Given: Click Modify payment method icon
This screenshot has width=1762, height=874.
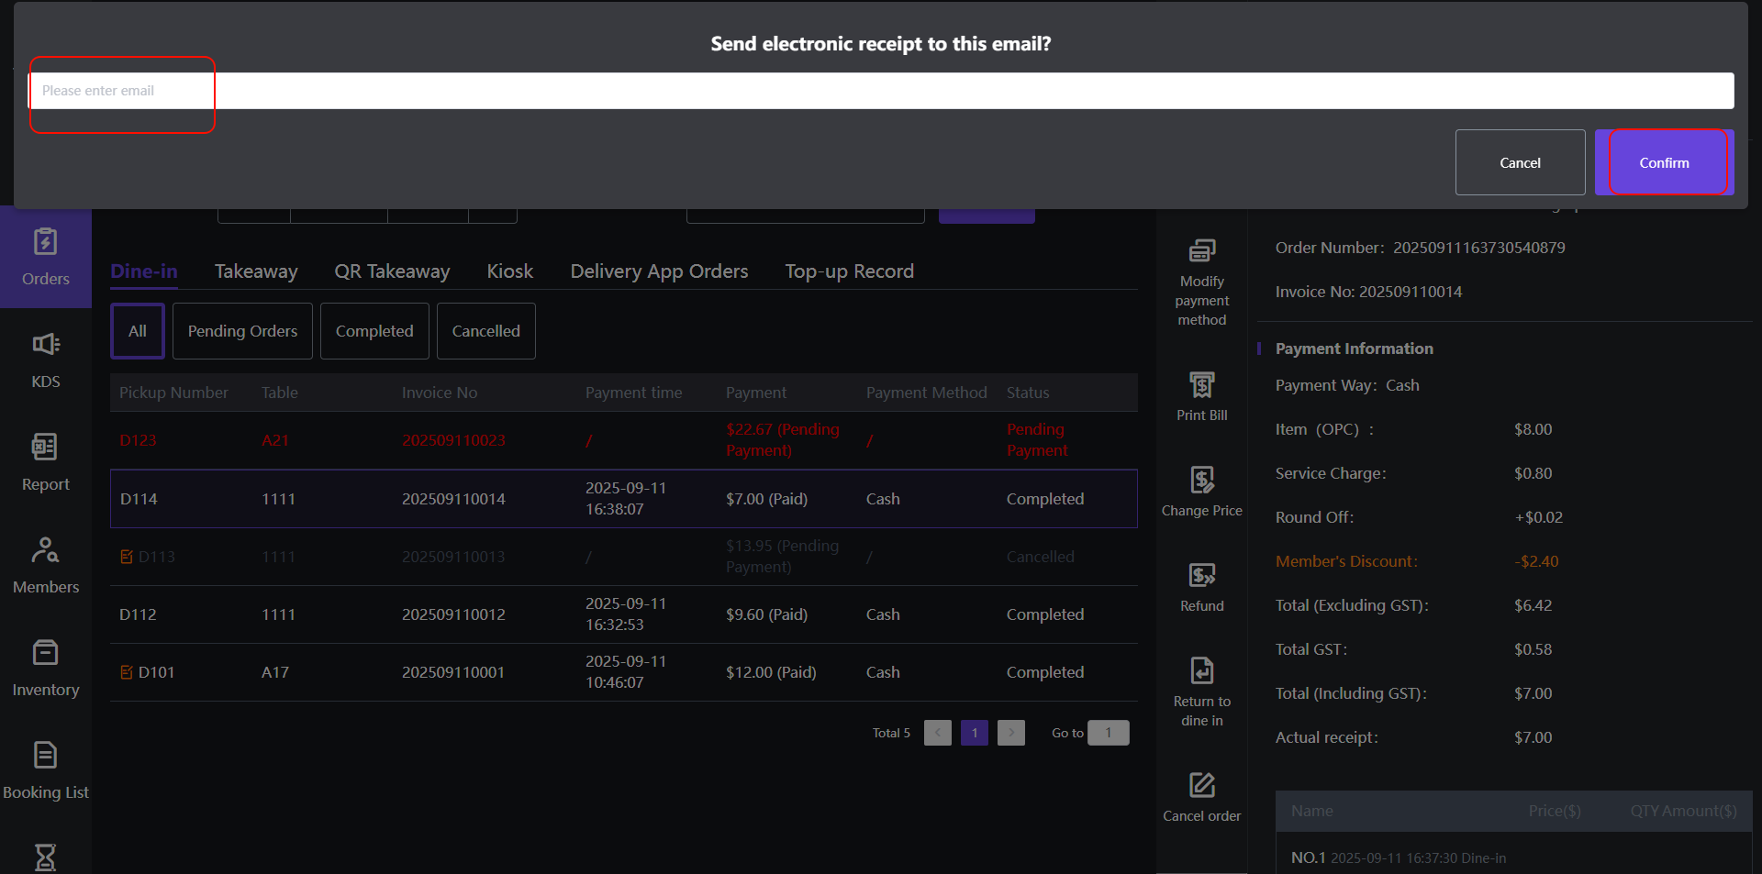Looking at the screenshot, I should pyautogui.click(x=1201, y=251).
